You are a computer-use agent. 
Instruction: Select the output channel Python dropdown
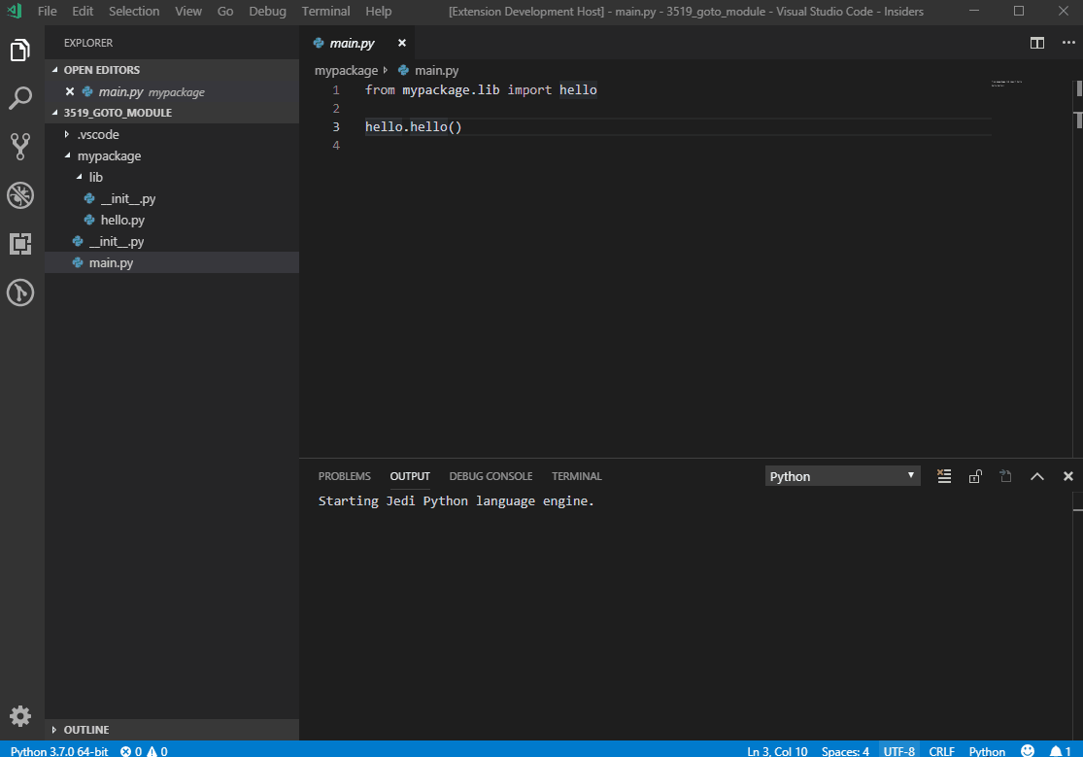(x=843, y=476)
